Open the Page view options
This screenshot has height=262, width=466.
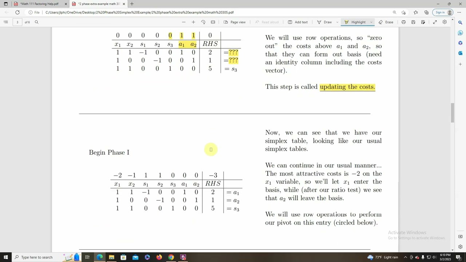click(x=234, y=22)
